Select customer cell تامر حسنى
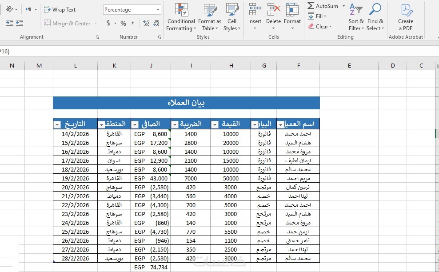This screenshot has width=439, height=272. point(298,240)
